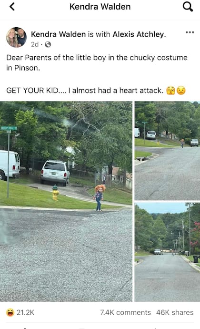The height and width of the screenshot is (329, 200).
Task: Tap the worried face emoji in post
Action: coord(181,91)
